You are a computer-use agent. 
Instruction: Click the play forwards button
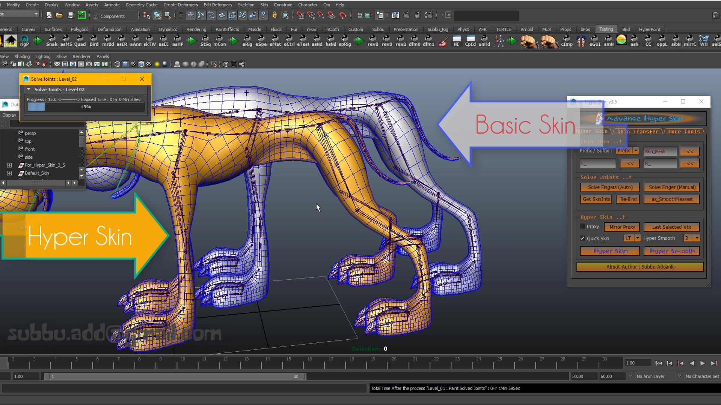[x=703, y=363]
